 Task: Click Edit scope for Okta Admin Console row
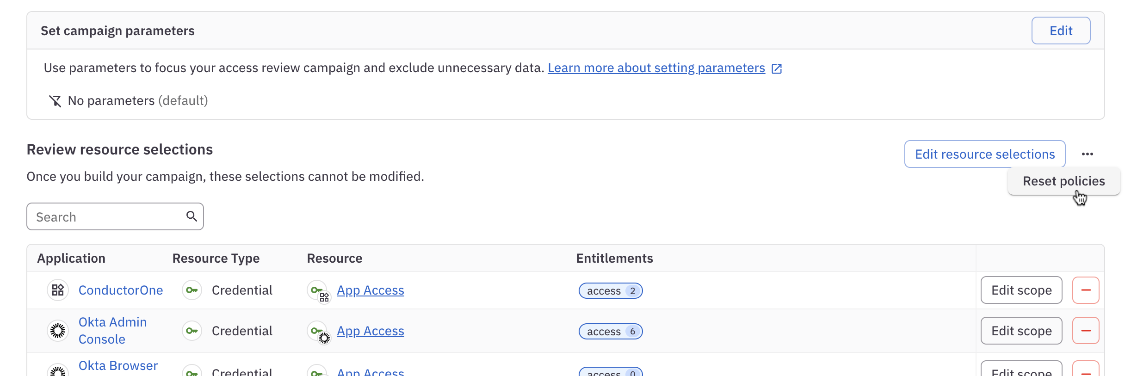click(1021, 331)
